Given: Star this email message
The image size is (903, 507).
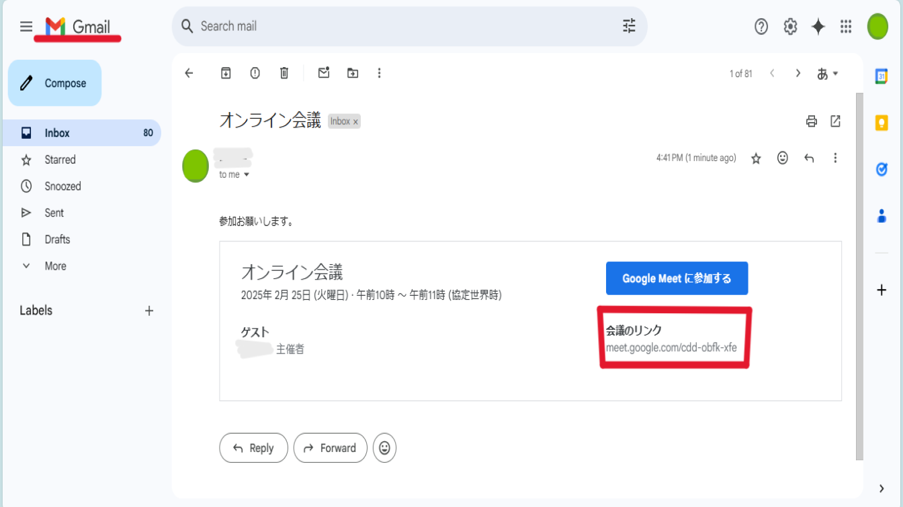Looking at the screenshot, I should (756, 158).
